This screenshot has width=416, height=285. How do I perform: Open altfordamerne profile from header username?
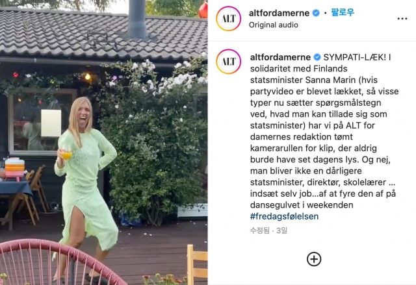(279, 13)
